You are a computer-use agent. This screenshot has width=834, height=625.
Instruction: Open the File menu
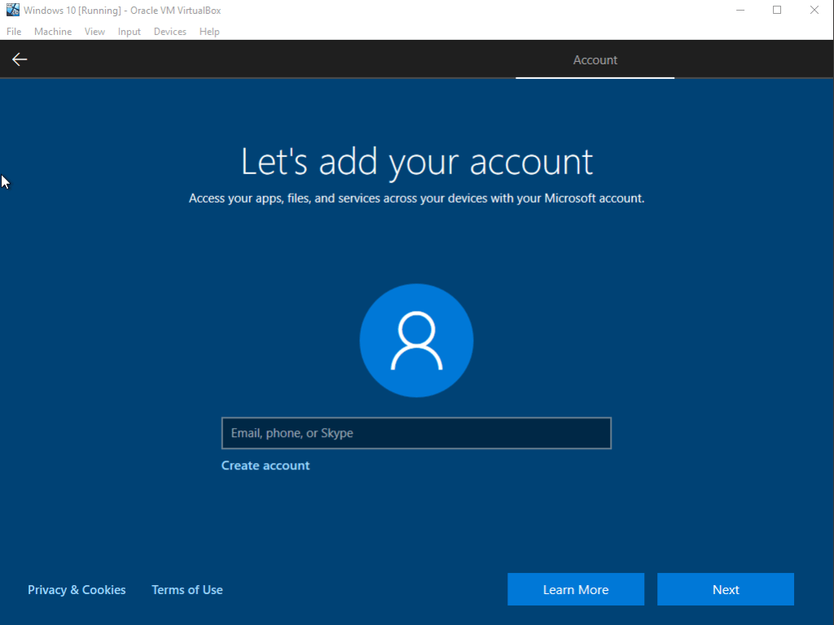[x=14, y=32]
